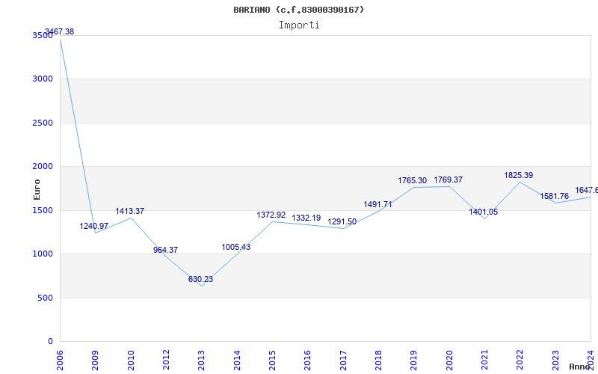Select the 3467.38 data label
Viewport: 598px width, 374px height.
pyautogui.click(x=60, y=31)
